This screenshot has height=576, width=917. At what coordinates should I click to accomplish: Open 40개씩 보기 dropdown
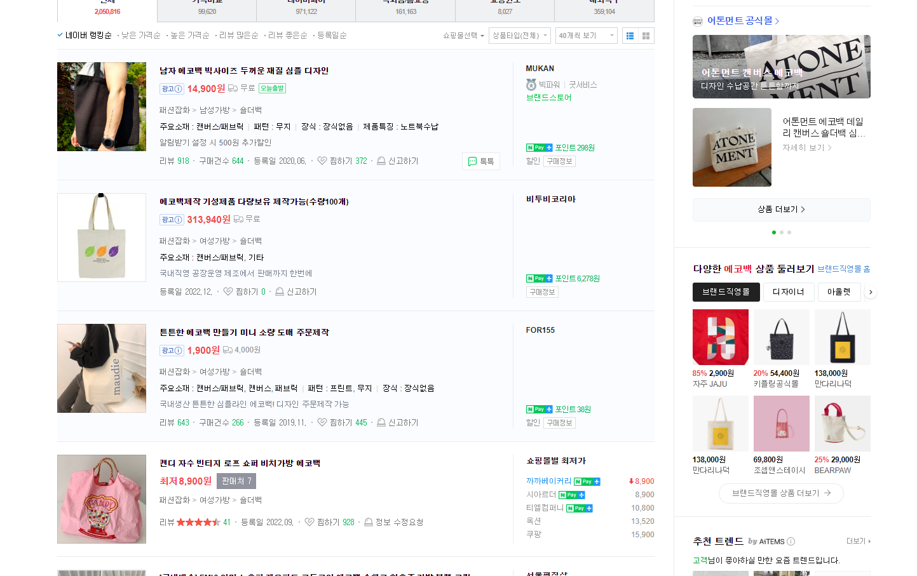pos(586,36)
